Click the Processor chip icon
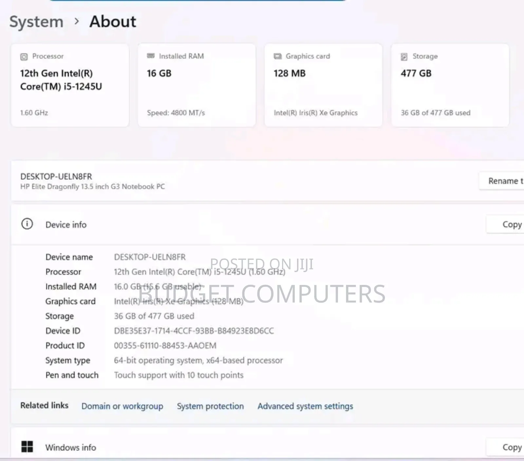 (24, 57)
